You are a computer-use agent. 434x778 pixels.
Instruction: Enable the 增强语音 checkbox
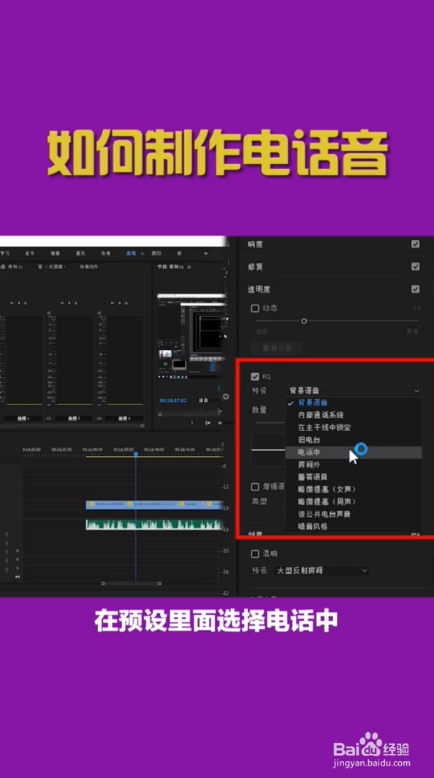[x=255, y=487]
